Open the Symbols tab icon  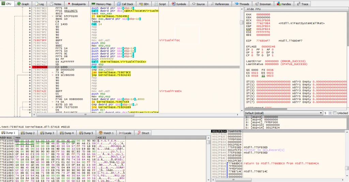173,4
